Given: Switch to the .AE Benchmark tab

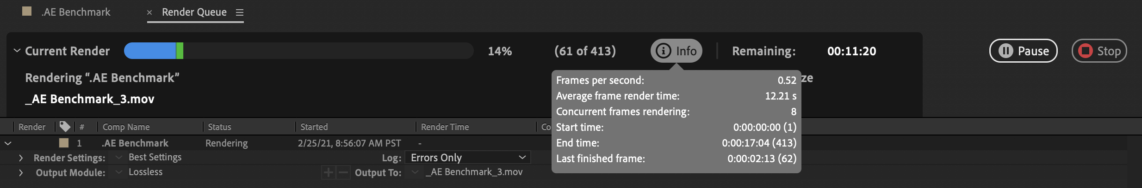Looking at the screenshot, I should click(76, 12).
